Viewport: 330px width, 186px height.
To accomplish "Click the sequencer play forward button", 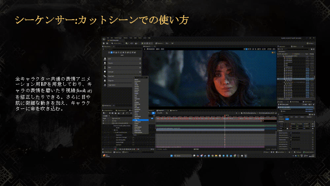I will [128, 149].
